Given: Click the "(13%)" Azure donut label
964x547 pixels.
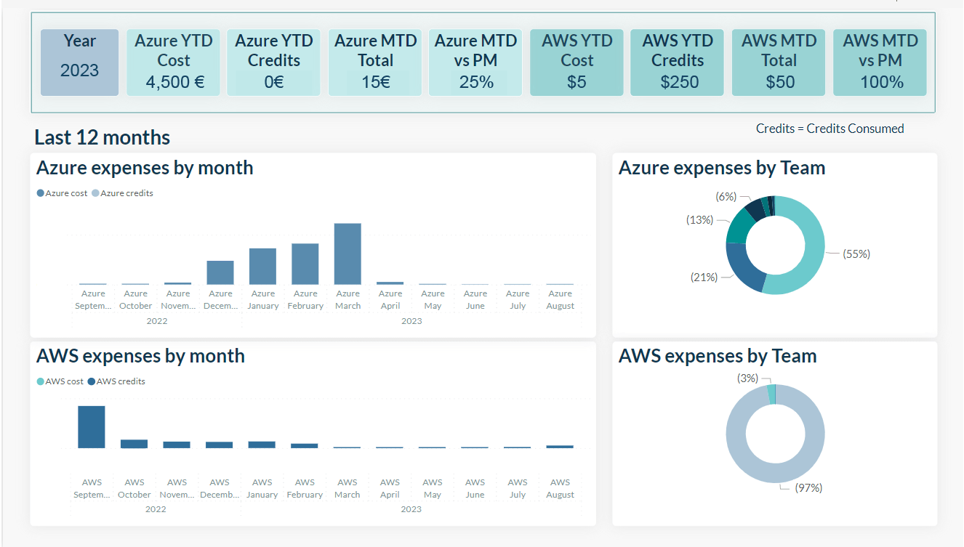Looking at the screenshot, I should point(700,219).
